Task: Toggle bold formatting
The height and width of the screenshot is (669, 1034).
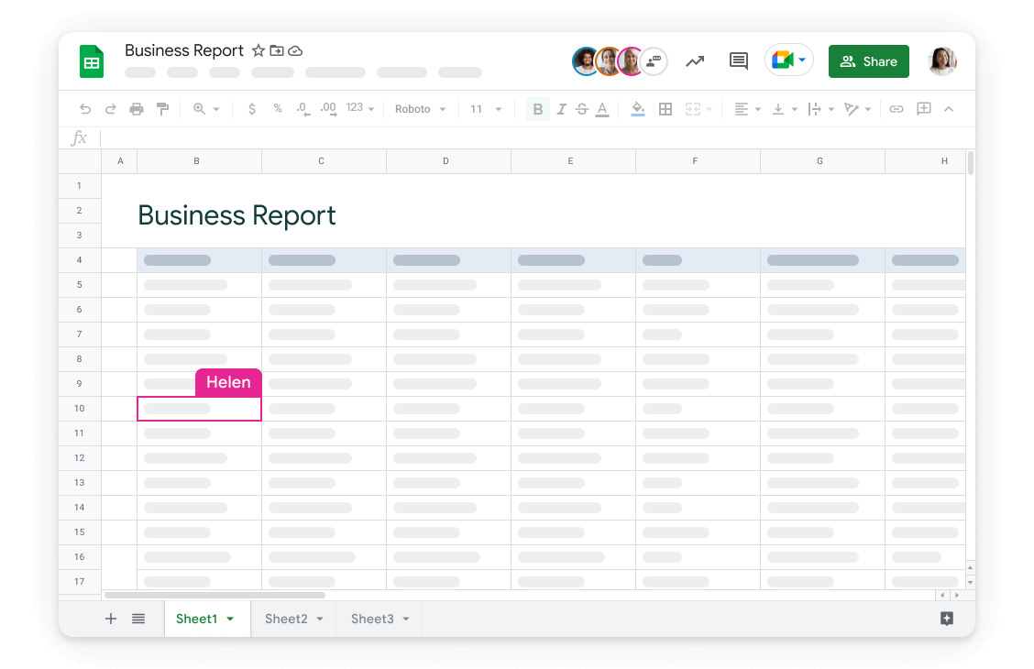Action: pos(537,108)
